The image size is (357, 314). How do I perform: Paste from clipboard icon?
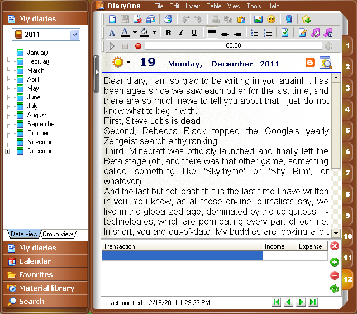pyautogui.click(x=241, y=20)
